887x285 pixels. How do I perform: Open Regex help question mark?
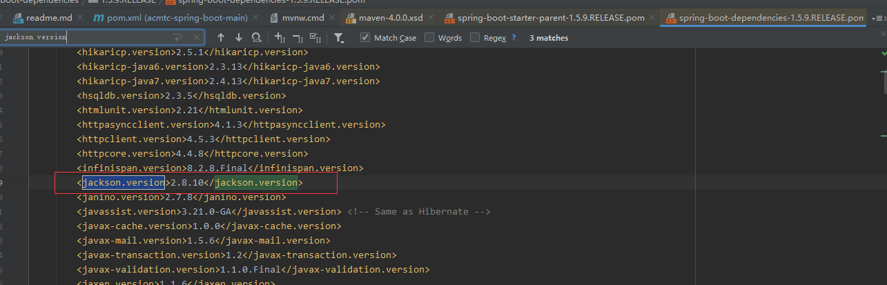(x=514, y=38)
